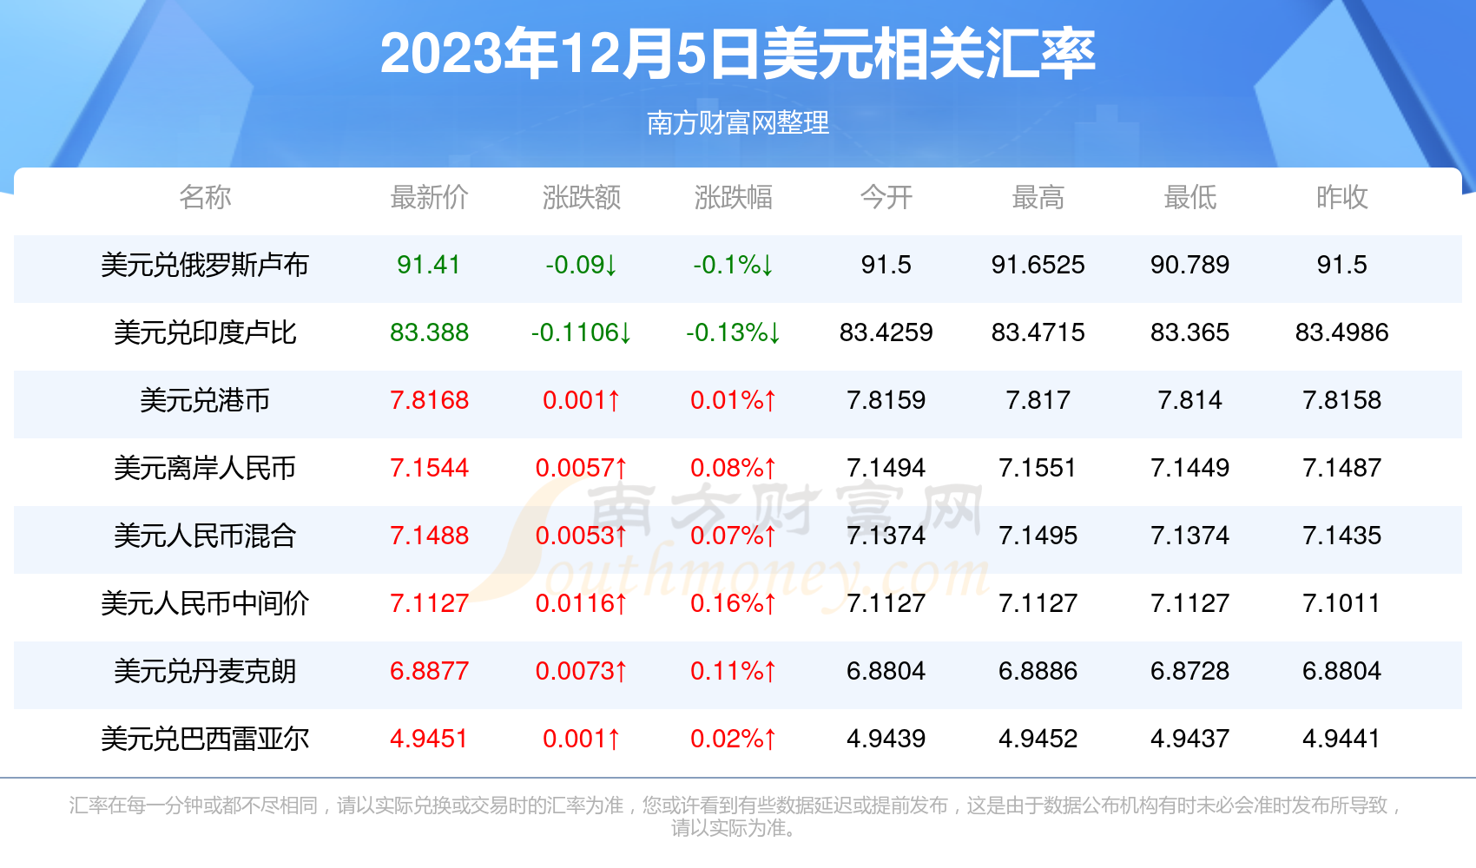Click the latest price 91.41
The width and height of the screenshot is (1476, 868).
point(429,265)
